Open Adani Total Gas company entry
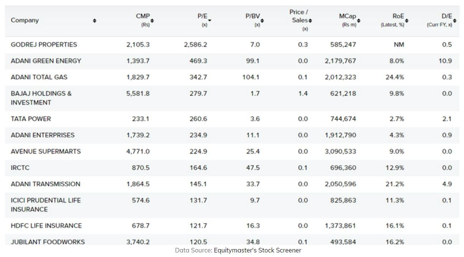 click(x=39, y=77)
